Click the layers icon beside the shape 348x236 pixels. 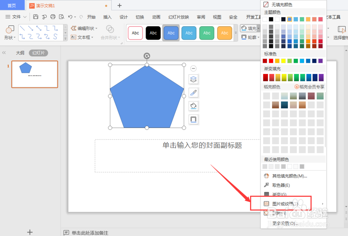pyautogui.click(x=193, y=79)
